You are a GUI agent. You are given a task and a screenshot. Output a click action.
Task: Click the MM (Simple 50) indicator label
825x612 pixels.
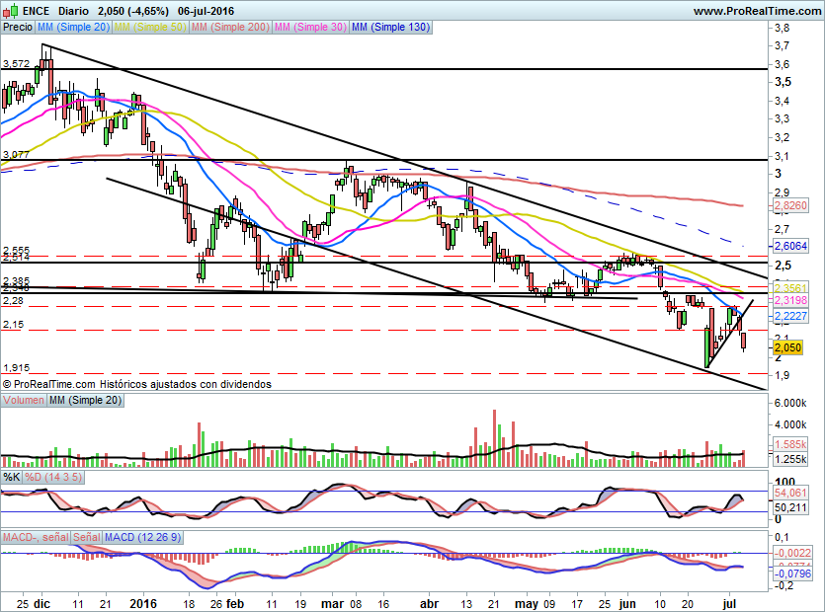pyautogui.click(x=150, y=28)
